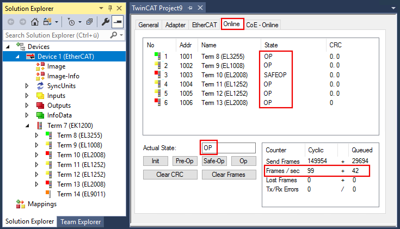Click the Op state button

[x=243, y=161]
